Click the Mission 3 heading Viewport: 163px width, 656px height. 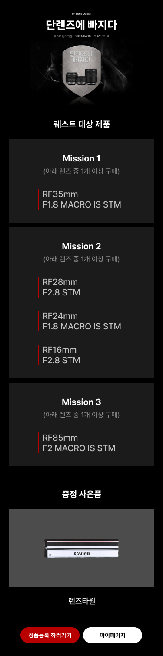coord(82,402)
